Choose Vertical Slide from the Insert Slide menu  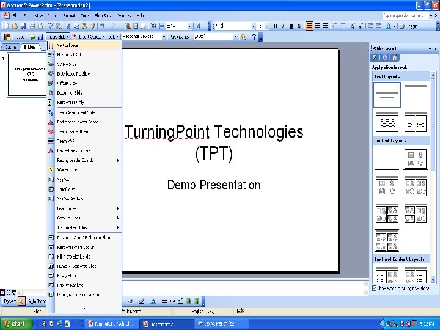click(84, 45)
